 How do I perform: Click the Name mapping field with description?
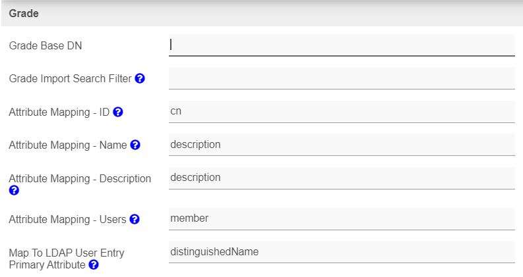coord(342,144)
